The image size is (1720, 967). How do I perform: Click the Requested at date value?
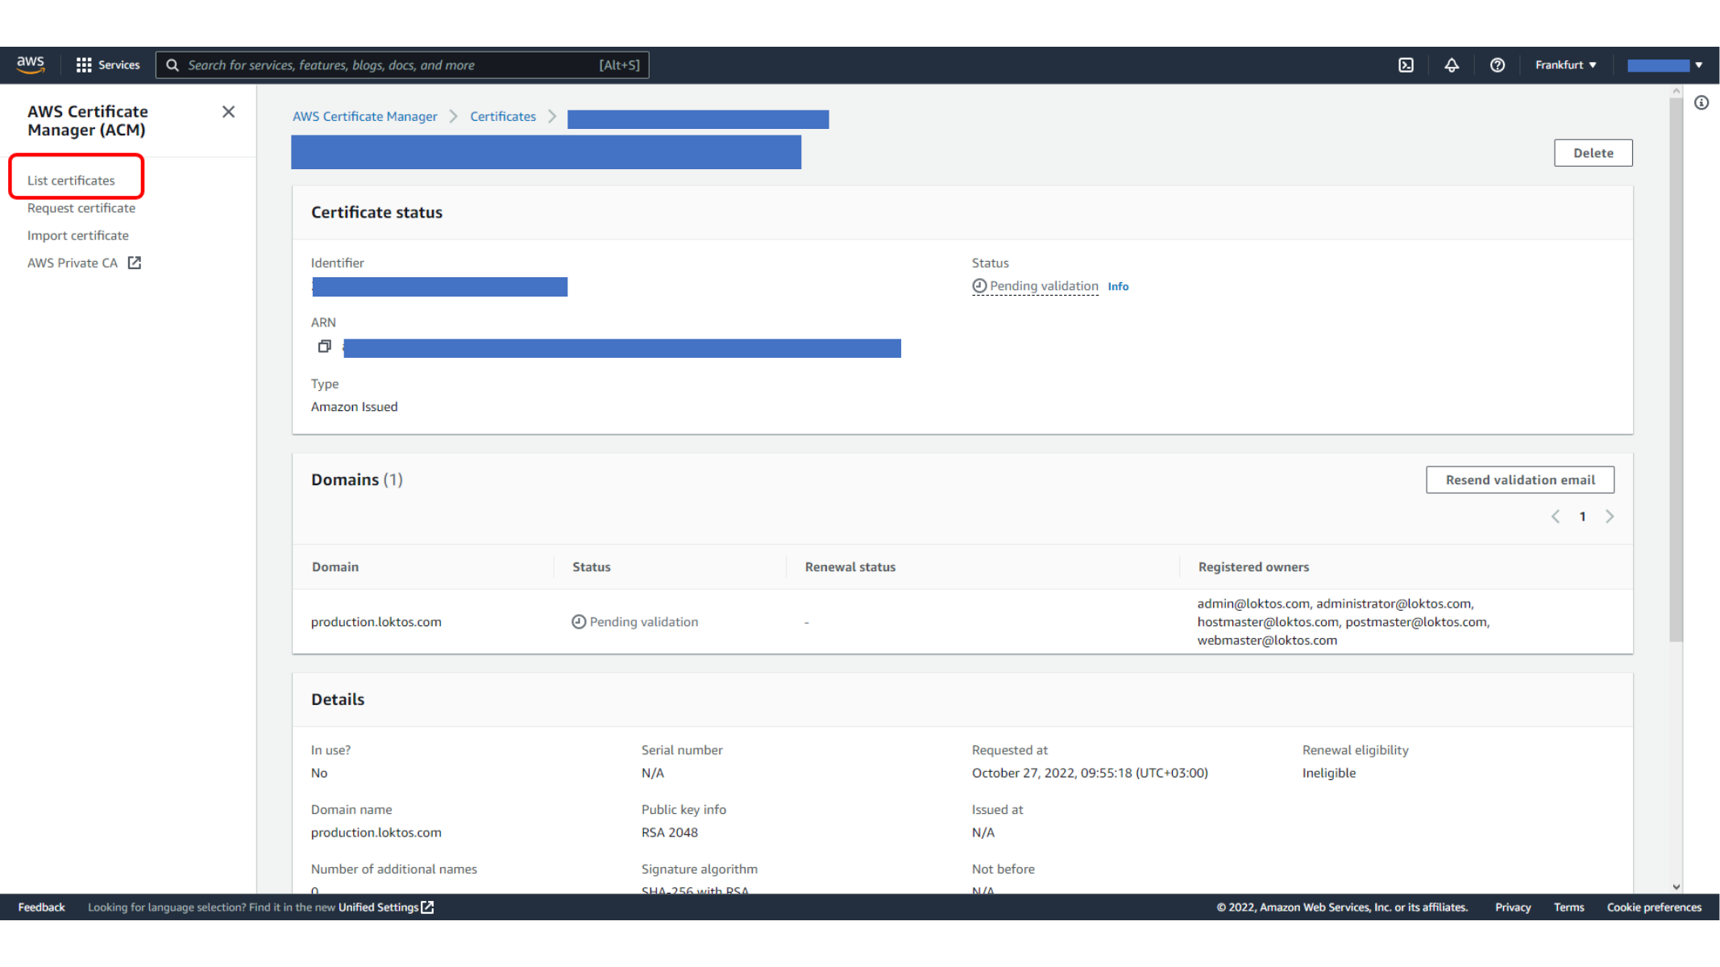tap(1090, 773)
